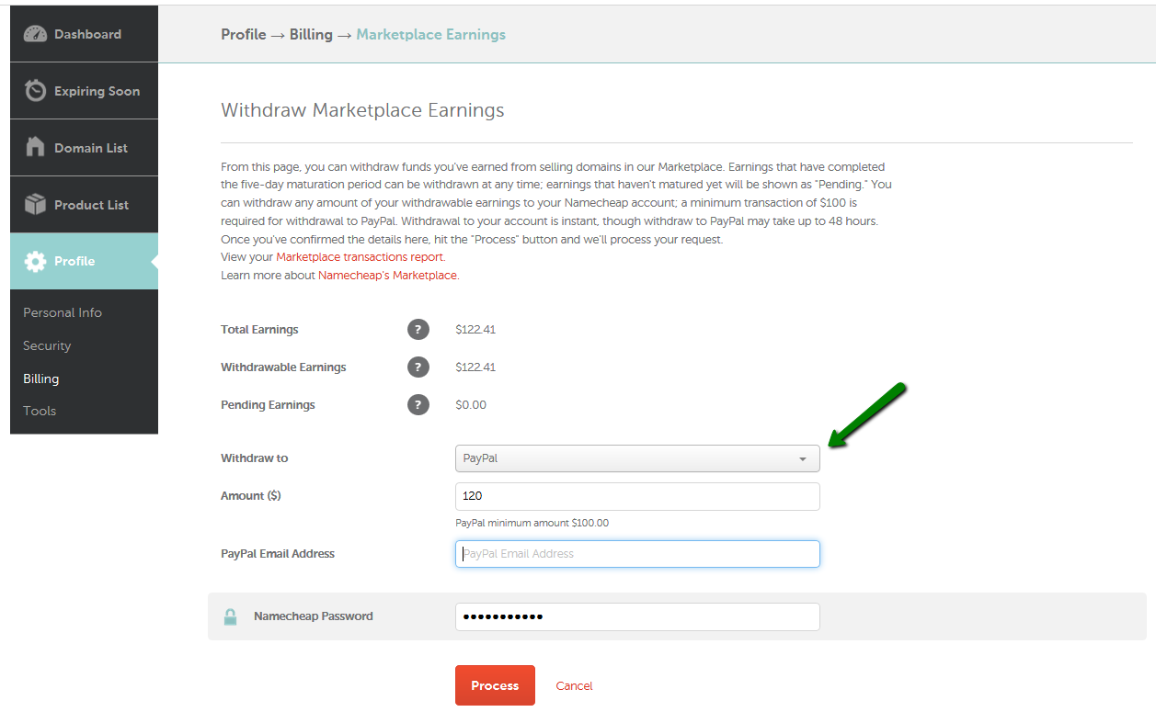
Task: Click the Expiring Soon clock icon
Action: click(35, 90)
